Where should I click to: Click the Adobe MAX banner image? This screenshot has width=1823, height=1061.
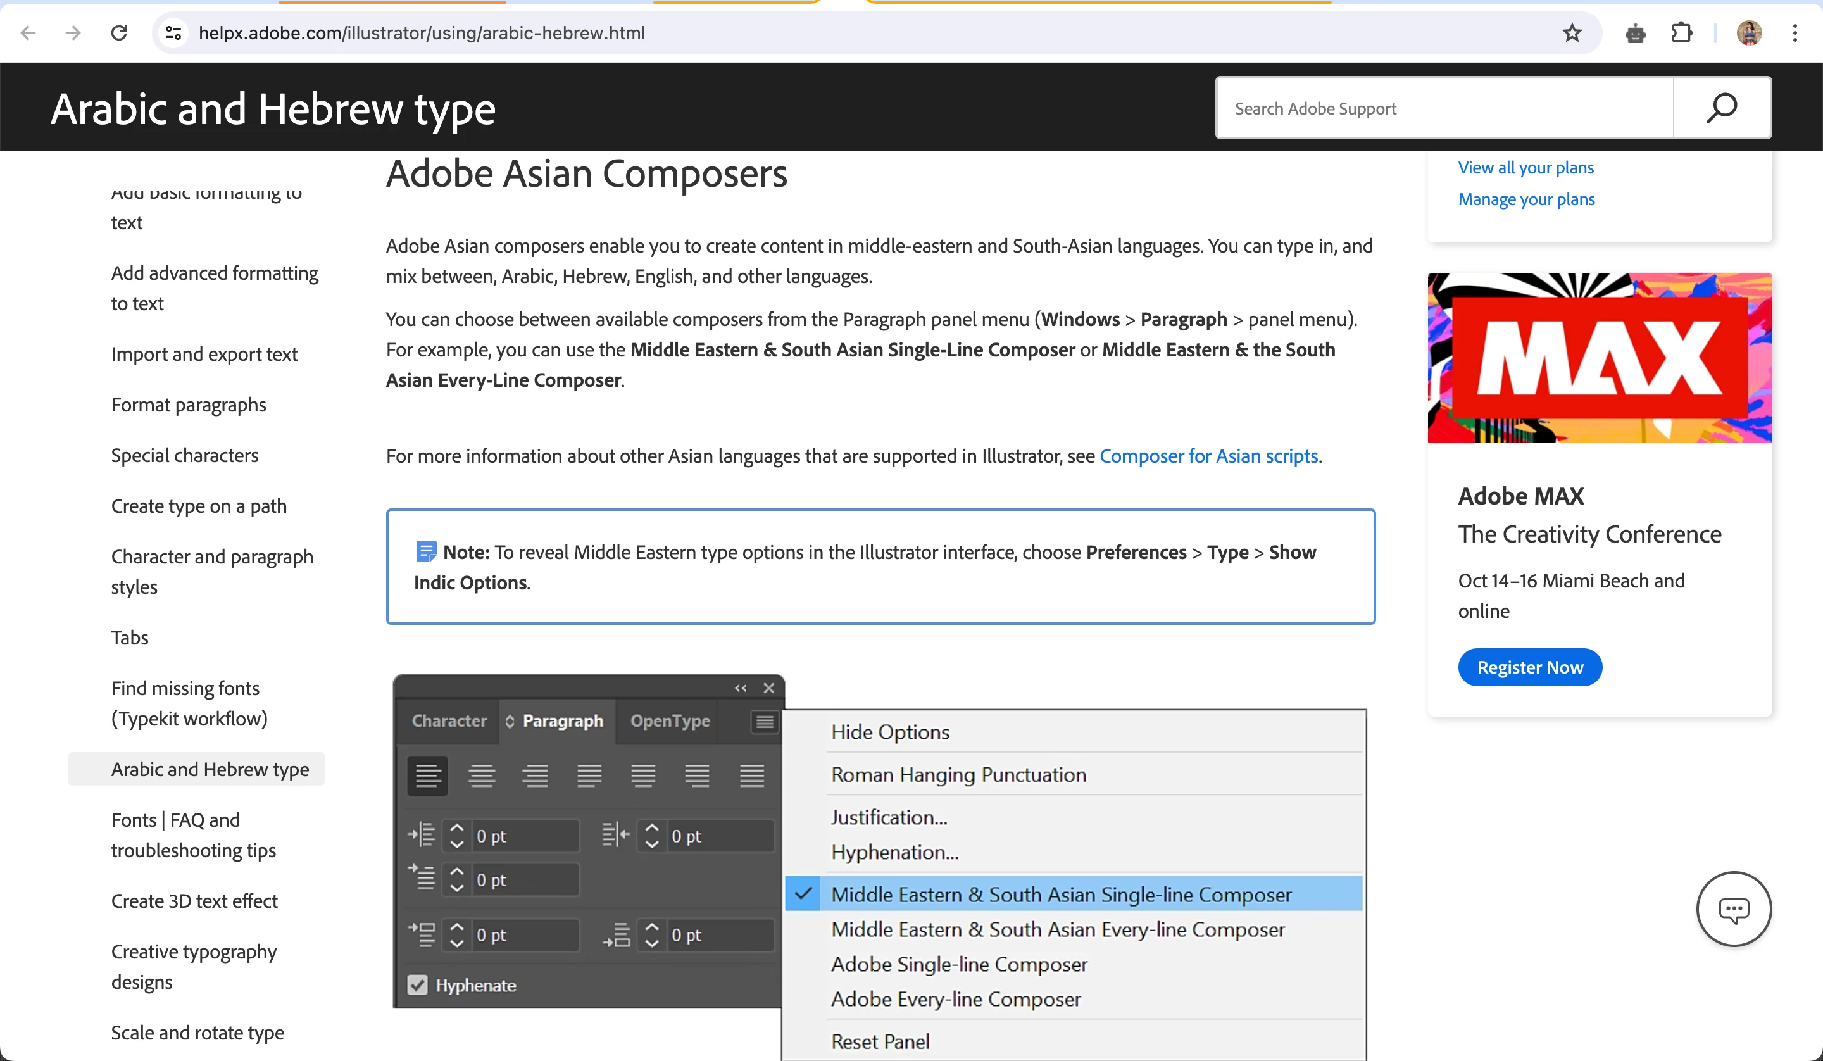pos(1600,358)
